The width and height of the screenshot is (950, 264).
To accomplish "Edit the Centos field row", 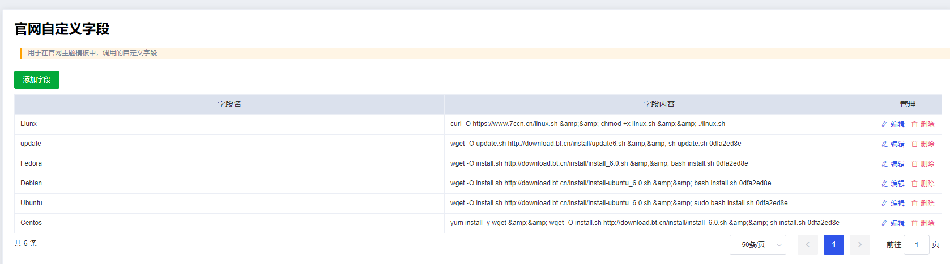I will (893, 223).
